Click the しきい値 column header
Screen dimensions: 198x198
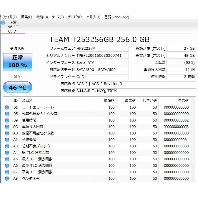click(x=148, y=101)
